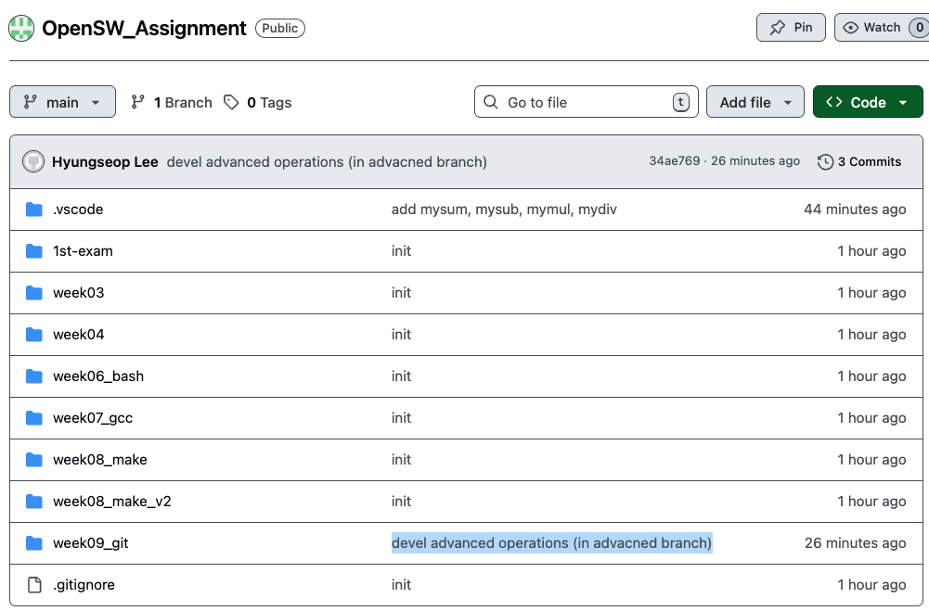Viewport: 929px width, 611px height.
Task: Open the commit history clock icon
Action: [x=825, y=162]
